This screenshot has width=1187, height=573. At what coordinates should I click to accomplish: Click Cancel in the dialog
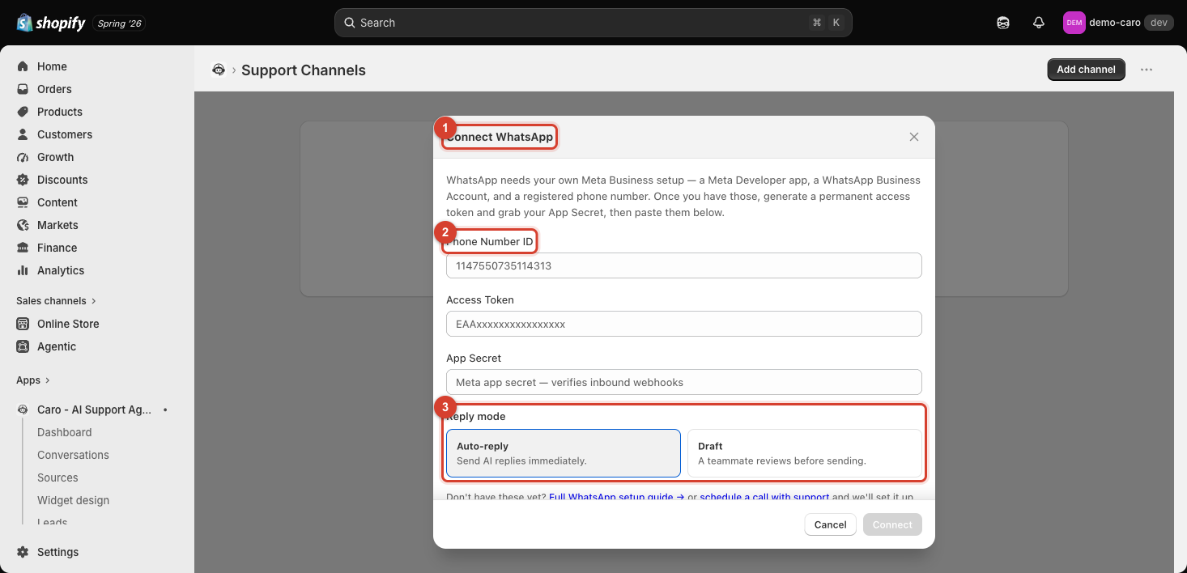point(831,524)
